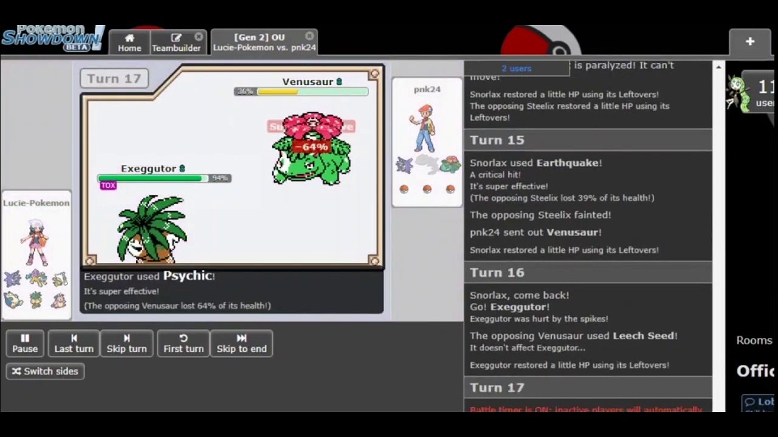The width and height of the screenshot is (778, 437).
Task: Click pnk24 player name
Action: [x=427, y=89]
